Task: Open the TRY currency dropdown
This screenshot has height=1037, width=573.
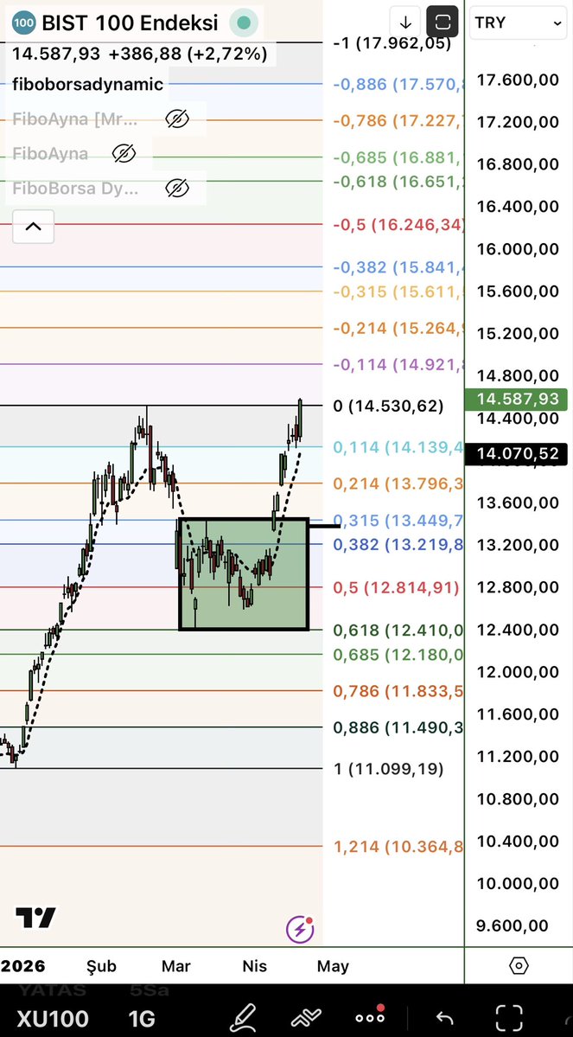Action: [x=519, y=22]
